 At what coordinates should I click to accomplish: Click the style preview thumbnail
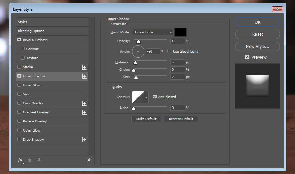tap(258, 86)
